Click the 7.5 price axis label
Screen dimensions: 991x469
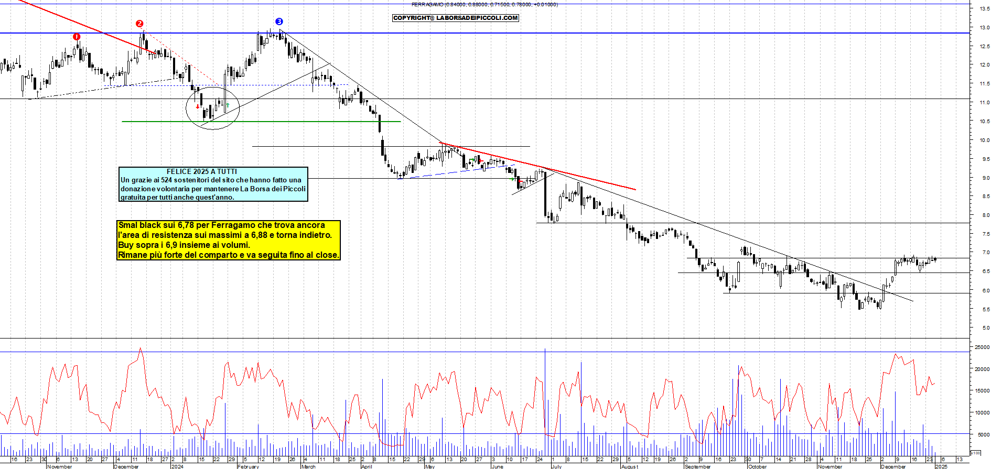986,234
